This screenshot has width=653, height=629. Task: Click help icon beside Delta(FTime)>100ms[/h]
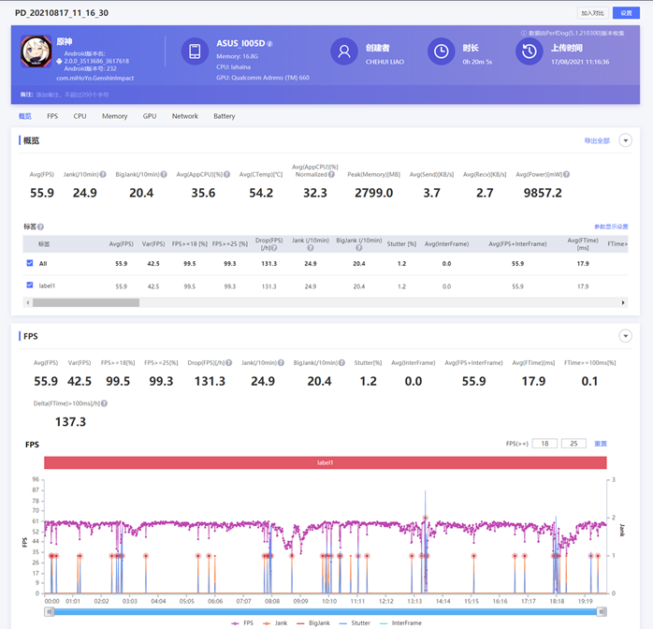click(105, 403)
